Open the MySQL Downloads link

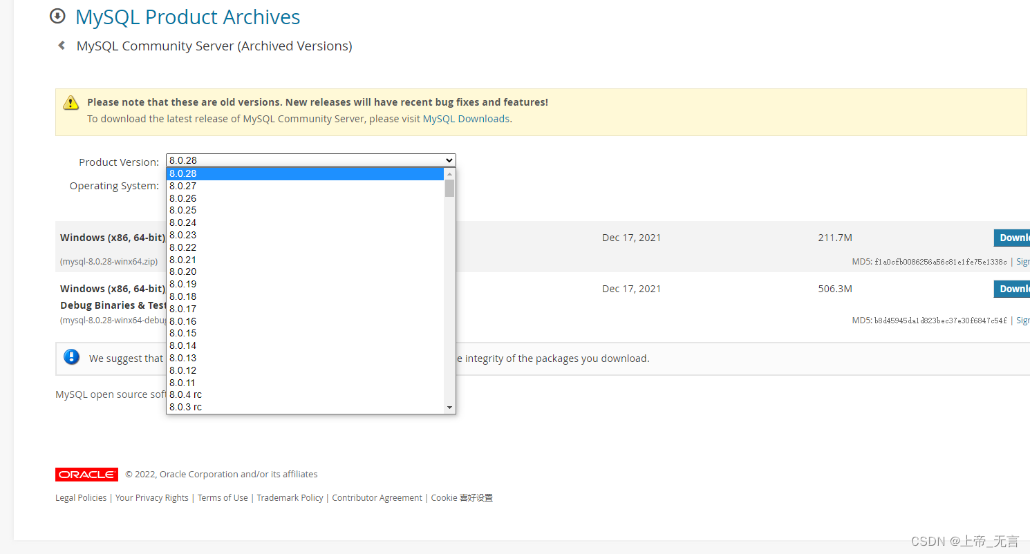466,119
